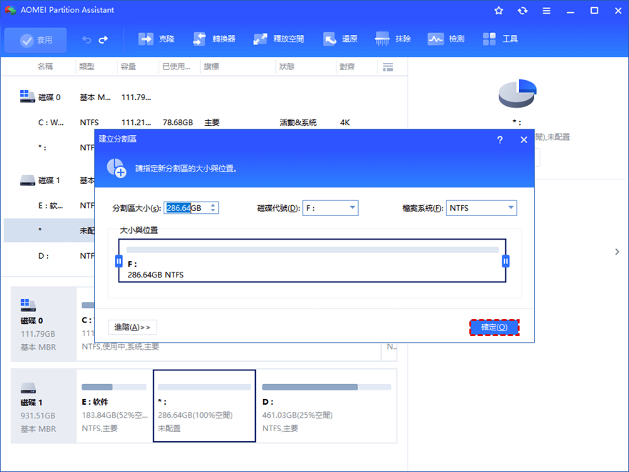Image resolution: width=629 pixels, height=472 pixels.
Task: Decrease partition size with down stepper arrow
Action: click(213, 211)
